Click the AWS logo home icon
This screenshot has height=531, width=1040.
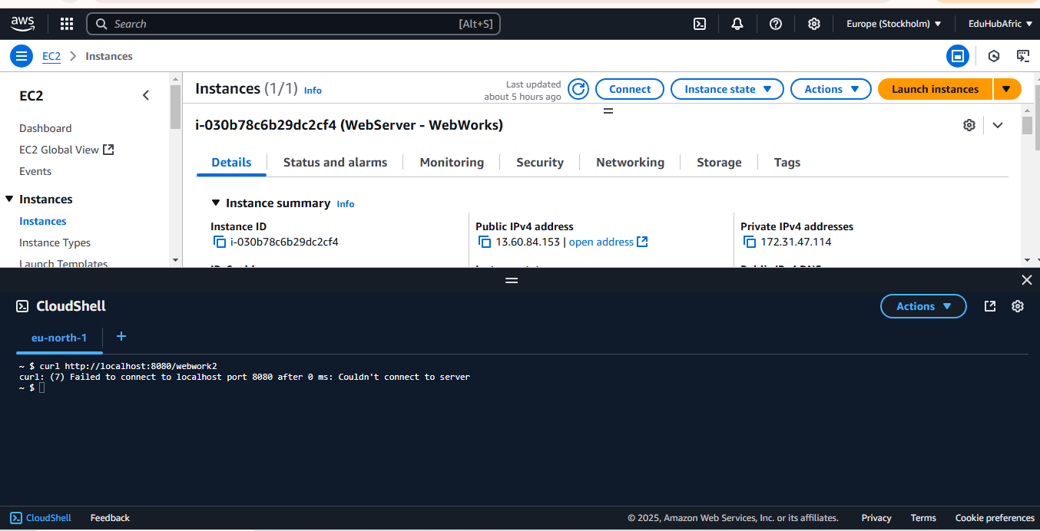(22, 24)
